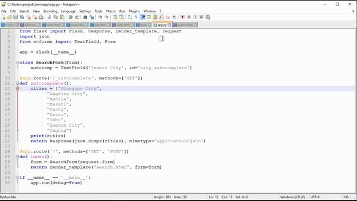Close the app.py tab

pos(170,25)
